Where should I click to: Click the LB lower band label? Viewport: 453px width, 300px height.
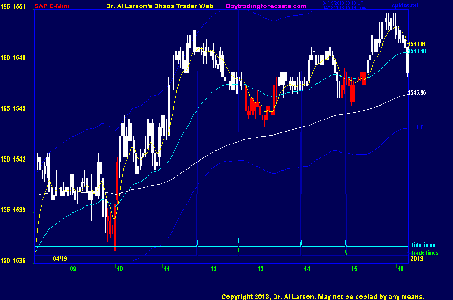coord(420,127)
